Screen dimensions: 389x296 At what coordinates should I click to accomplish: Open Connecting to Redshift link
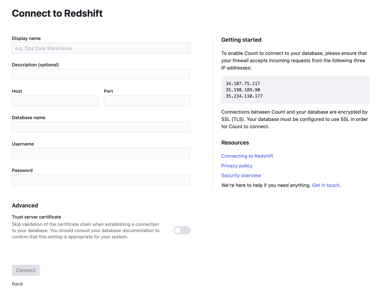(x=247, y=156)
